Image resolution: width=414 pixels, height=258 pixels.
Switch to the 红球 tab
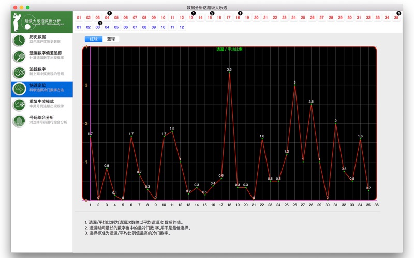tap(94, 39)
